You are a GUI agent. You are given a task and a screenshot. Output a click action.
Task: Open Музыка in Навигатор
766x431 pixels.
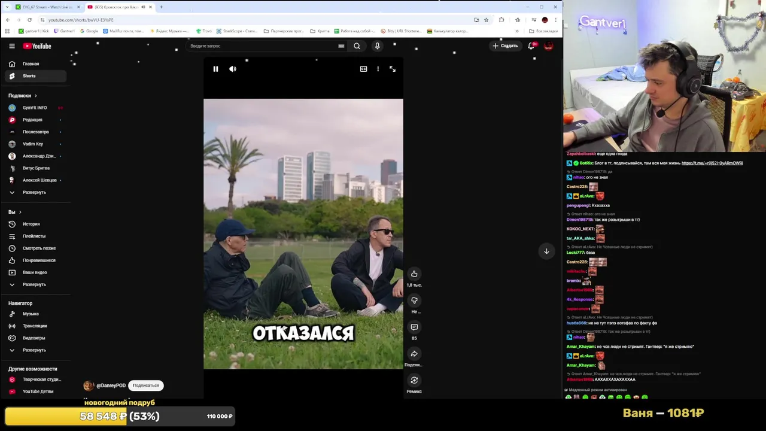click(x=36, y=314)
